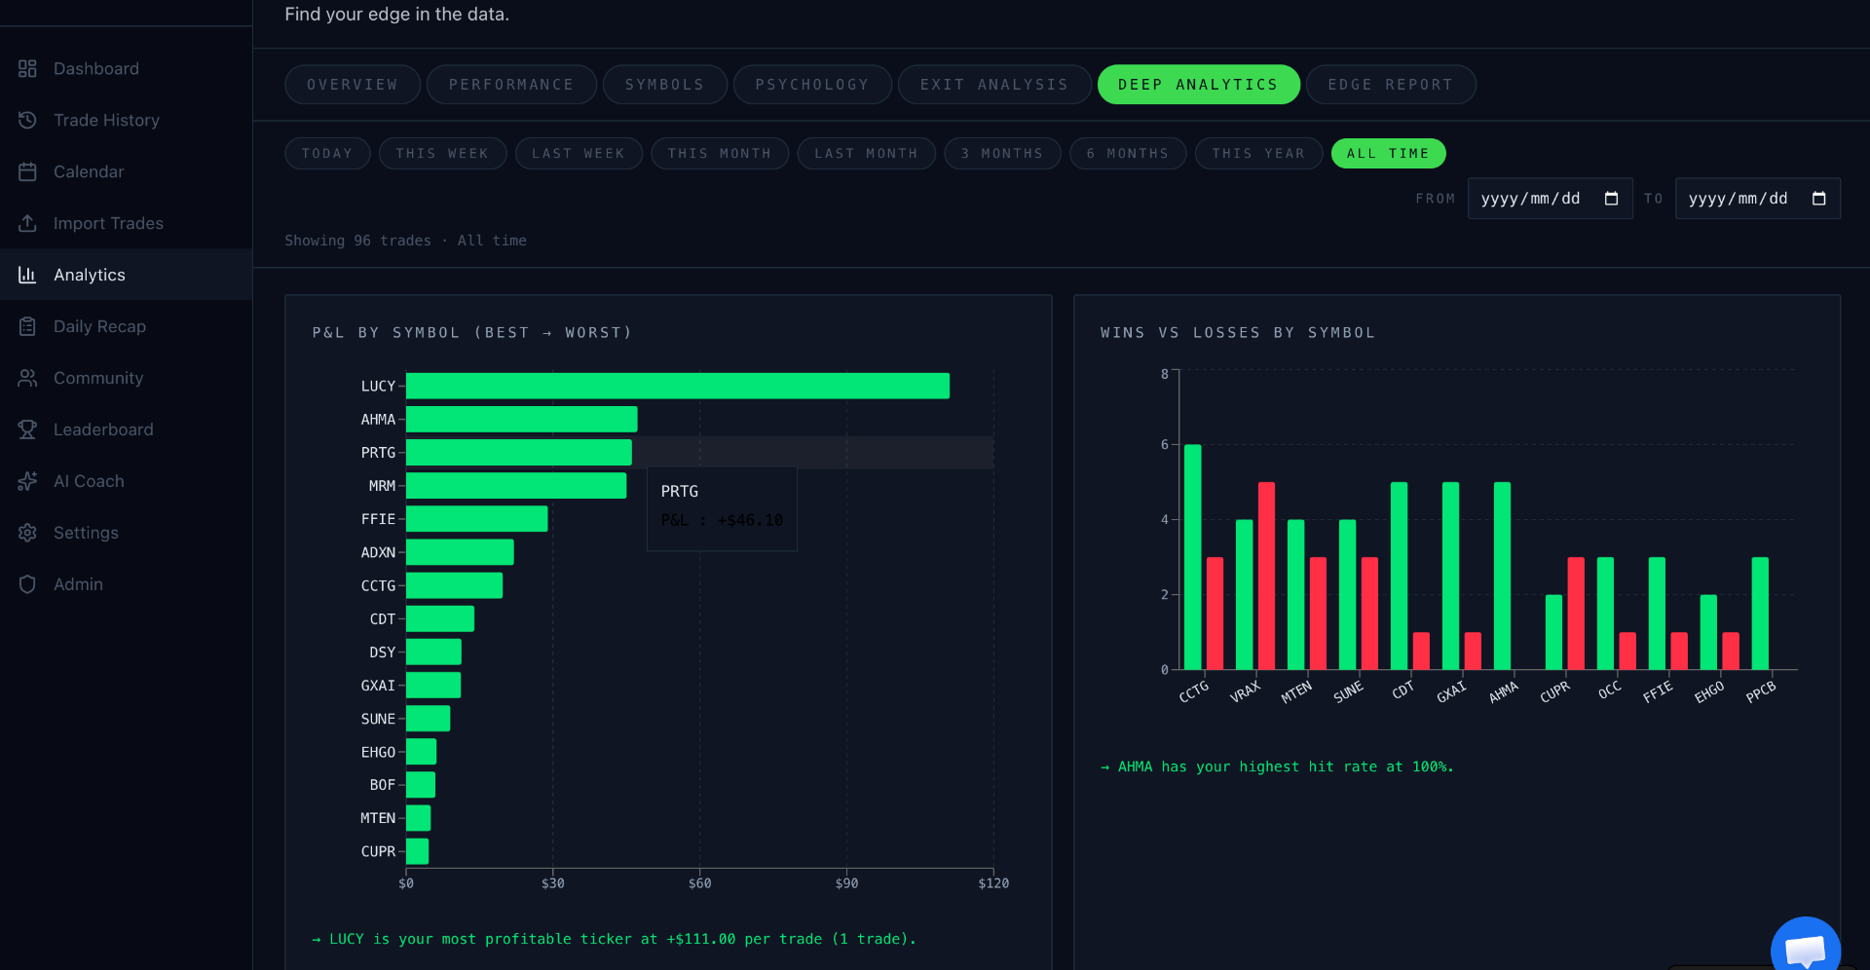
Task: Click the TO date input field
Action: pyautogui.click(x=1757, y=199)
